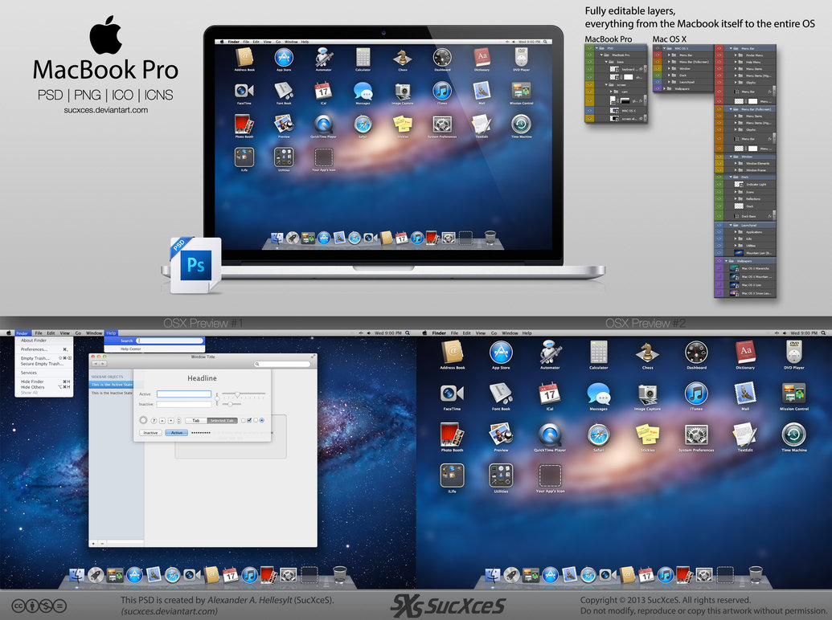Image resolution: width=832 pixels, height=620 pixels.
Task: Hide the Dock Base layer
Action: tap(719, 216)
